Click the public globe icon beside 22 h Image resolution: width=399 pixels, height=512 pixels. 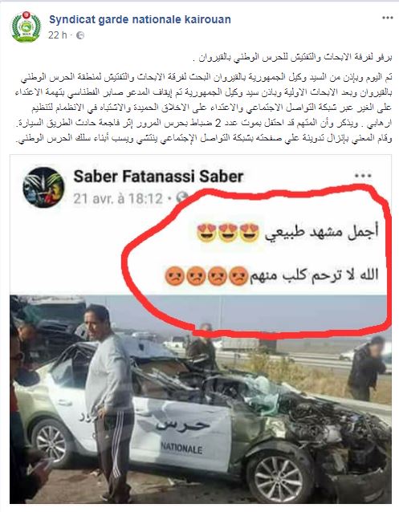80,35
